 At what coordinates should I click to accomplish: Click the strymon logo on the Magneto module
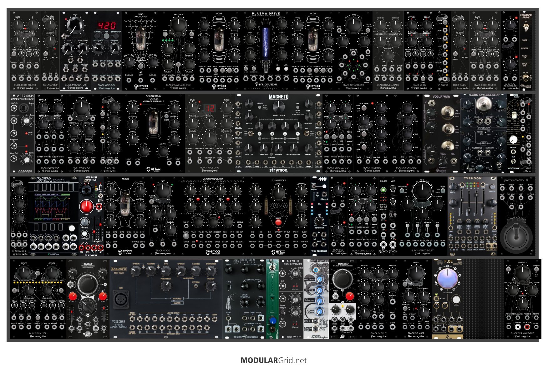click(x=278, y=170)
